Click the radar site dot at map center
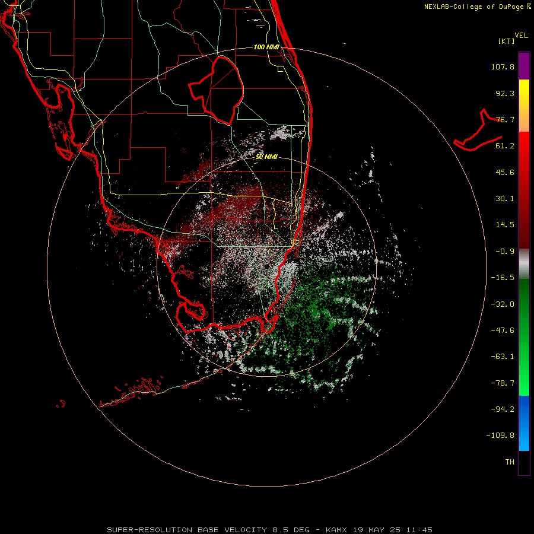Viewport: 534px width, 534px height. 266,266
